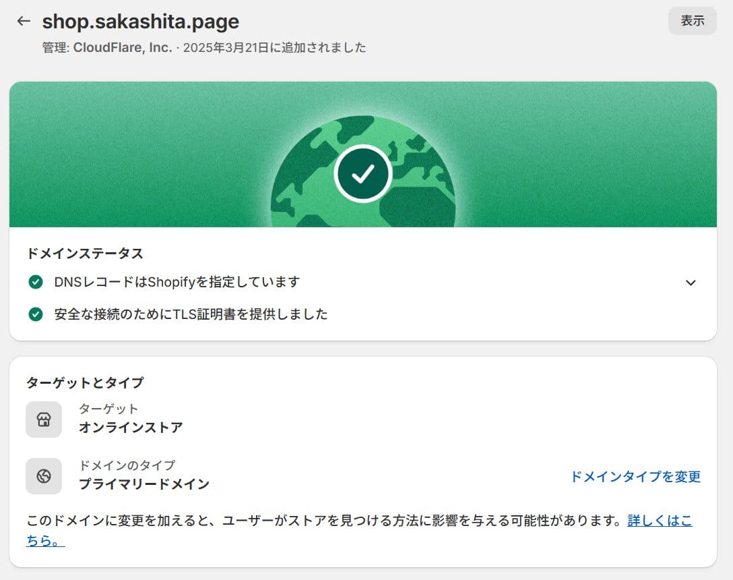733x580 pixels.
Task: Click the shop.sakashita.page title
Action: [141, 22]
